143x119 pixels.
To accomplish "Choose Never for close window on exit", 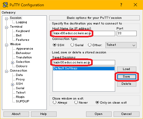I will [76, 102].
